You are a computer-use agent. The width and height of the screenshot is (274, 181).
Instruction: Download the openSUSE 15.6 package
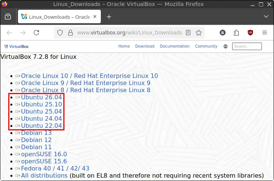[44, 162]
